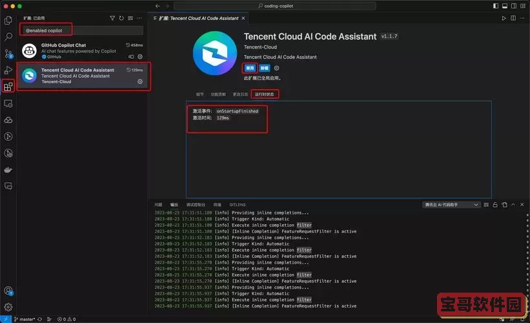Customize layout icon in title bar
This screenshot has height=323, width=530.
523,6
